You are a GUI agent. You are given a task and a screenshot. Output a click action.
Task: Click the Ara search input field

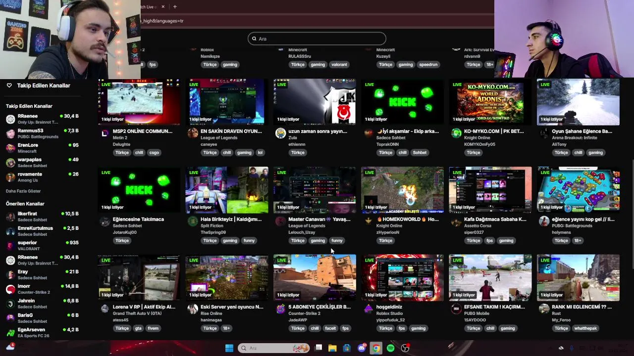pos(317,39)
